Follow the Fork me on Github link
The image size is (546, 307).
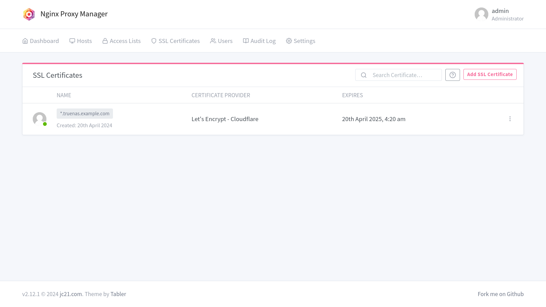point(500,294)
